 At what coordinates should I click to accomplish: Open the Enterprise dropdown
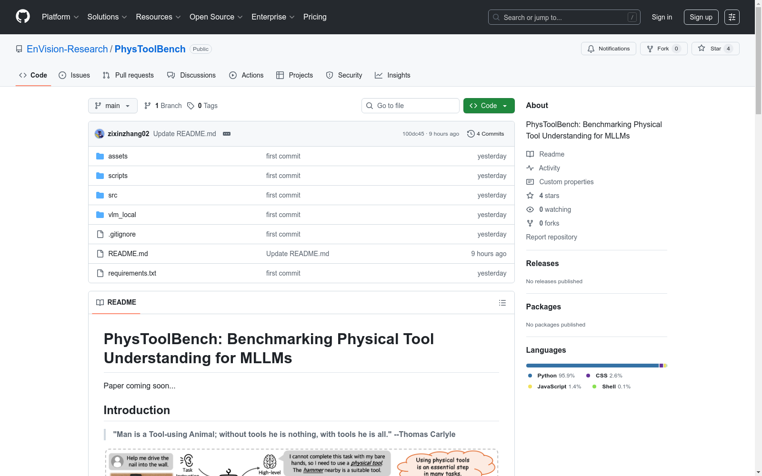[273, 17]
